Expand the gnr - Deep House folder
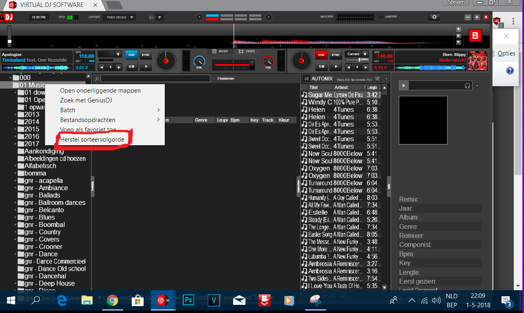This screenshot has height=313, width=524. (x=16, y=283)
